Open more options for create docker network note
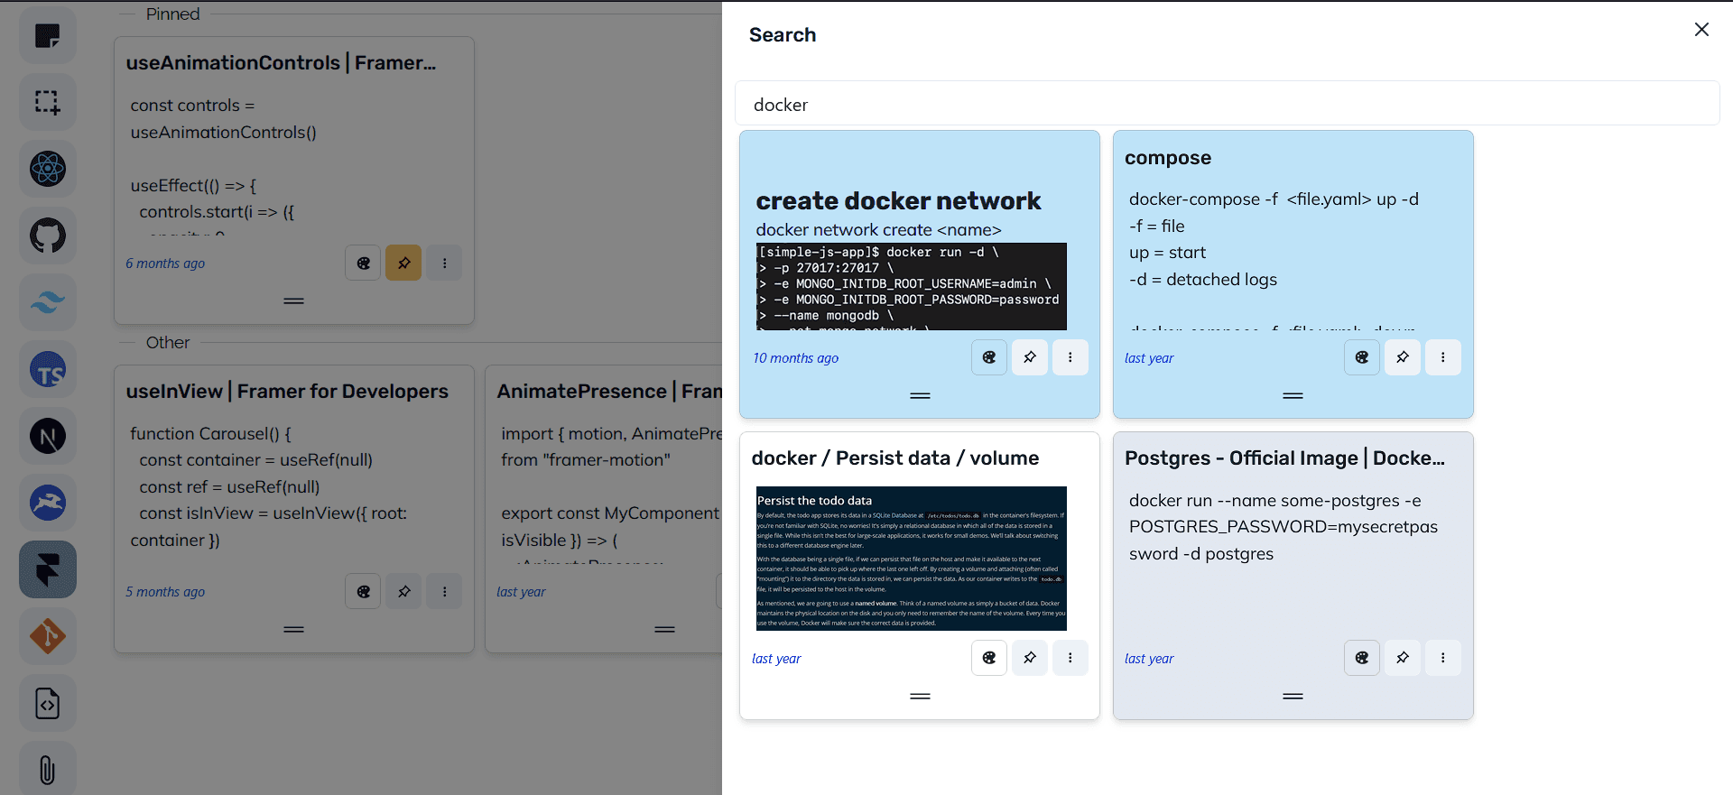The image size is (1733, 795). pos(1070,357)
